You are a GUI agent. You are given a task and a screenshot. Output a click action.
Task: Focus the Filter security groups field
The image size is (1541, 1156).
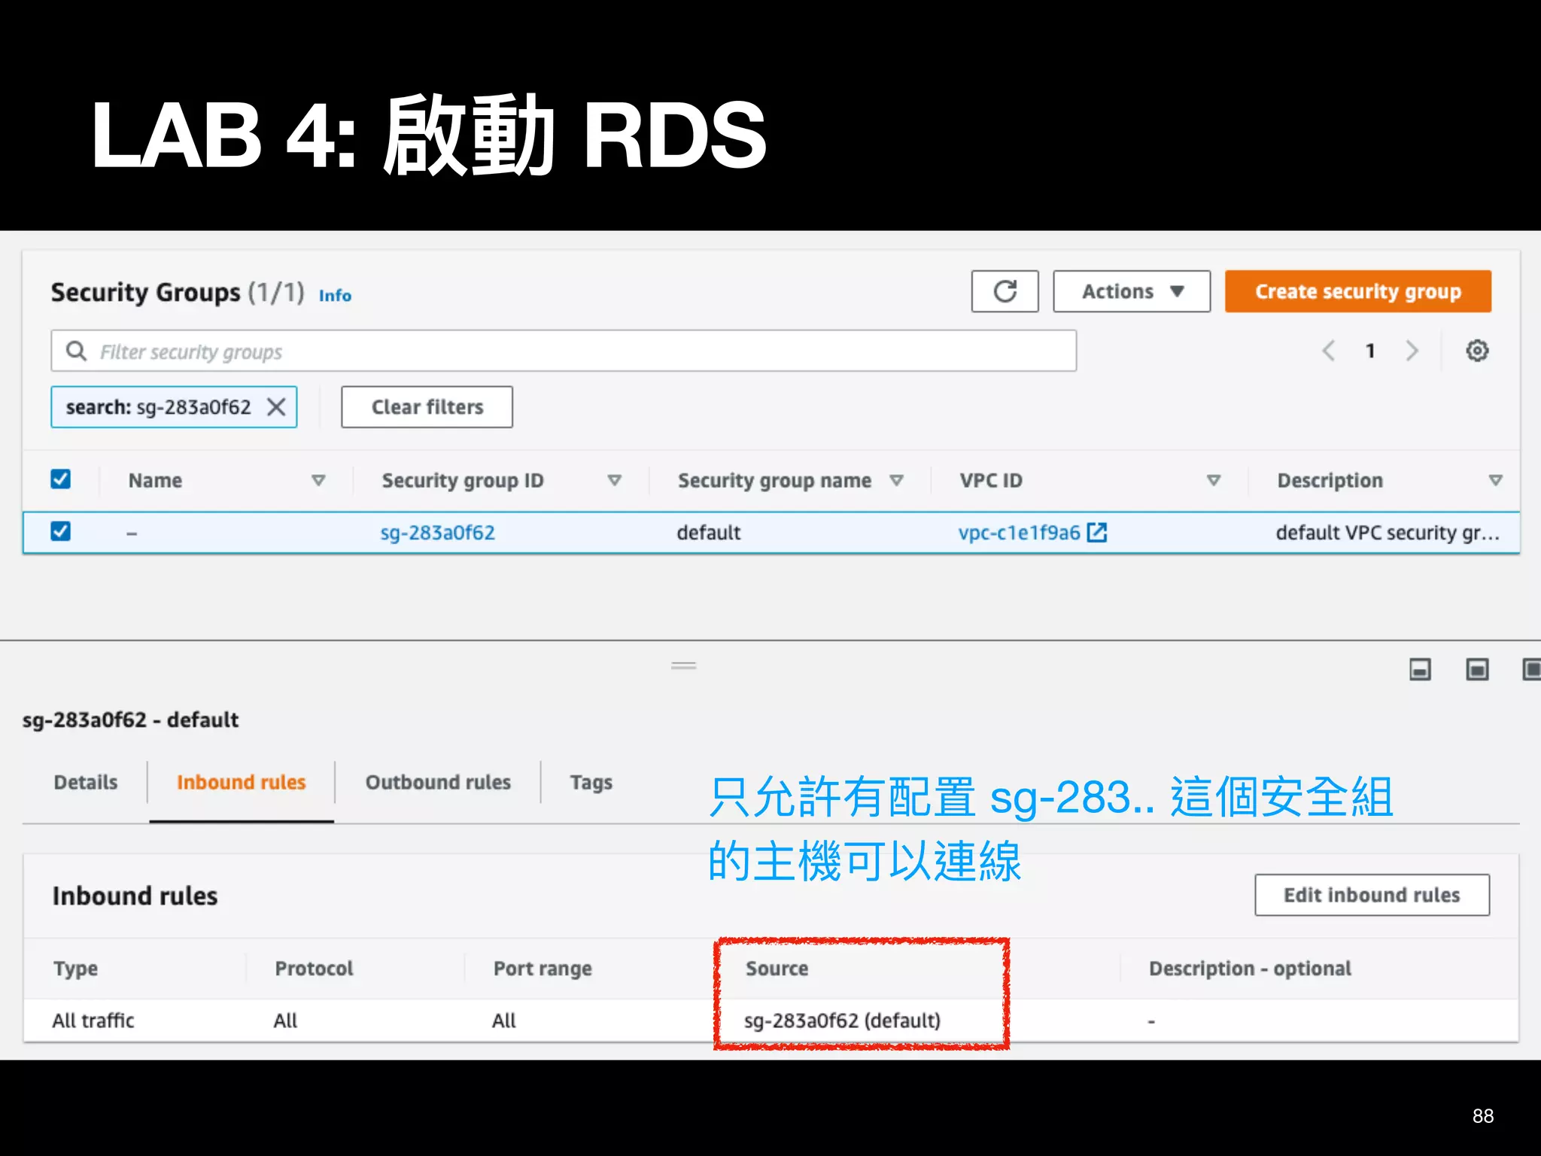564,351
